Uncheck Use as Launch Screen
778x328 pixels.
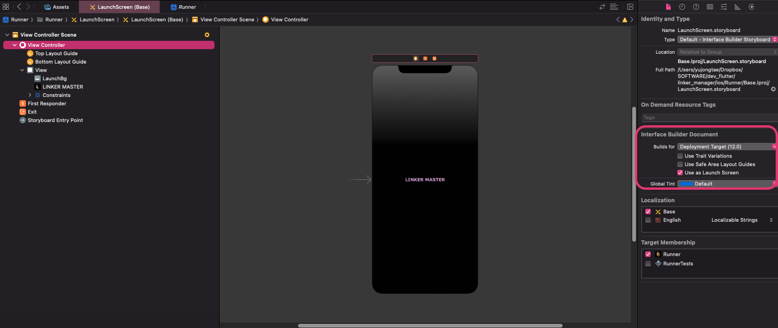pos(680,173)
